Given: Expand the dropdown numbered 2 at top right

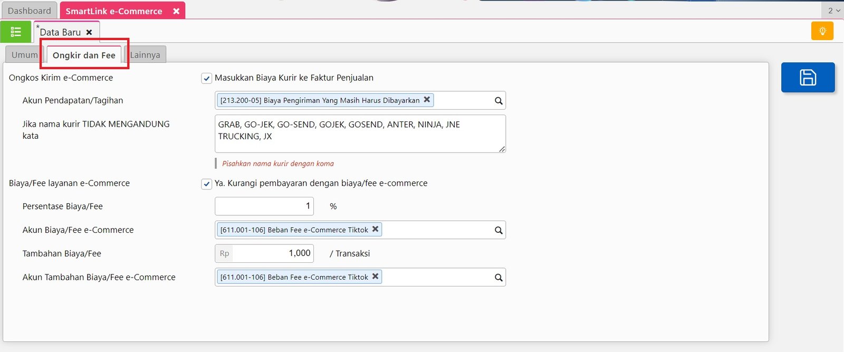Looking at the screenshot, I should (833, 11).
